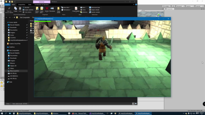205x115 pixels.
Task: Pin to Quick Access in Explorer ribbon
Action: 9,10
